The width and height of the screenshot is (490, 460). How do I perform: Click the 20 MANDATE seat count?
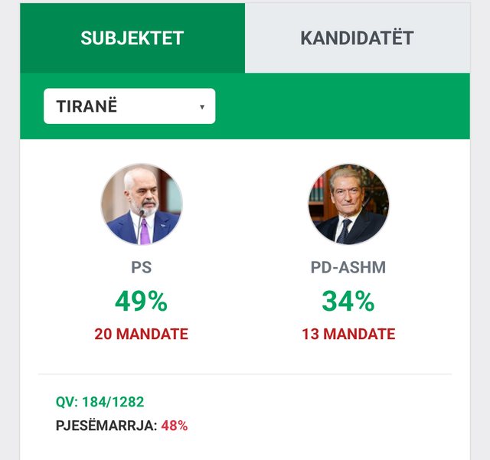pyautogui.click(x=141, y=334)
